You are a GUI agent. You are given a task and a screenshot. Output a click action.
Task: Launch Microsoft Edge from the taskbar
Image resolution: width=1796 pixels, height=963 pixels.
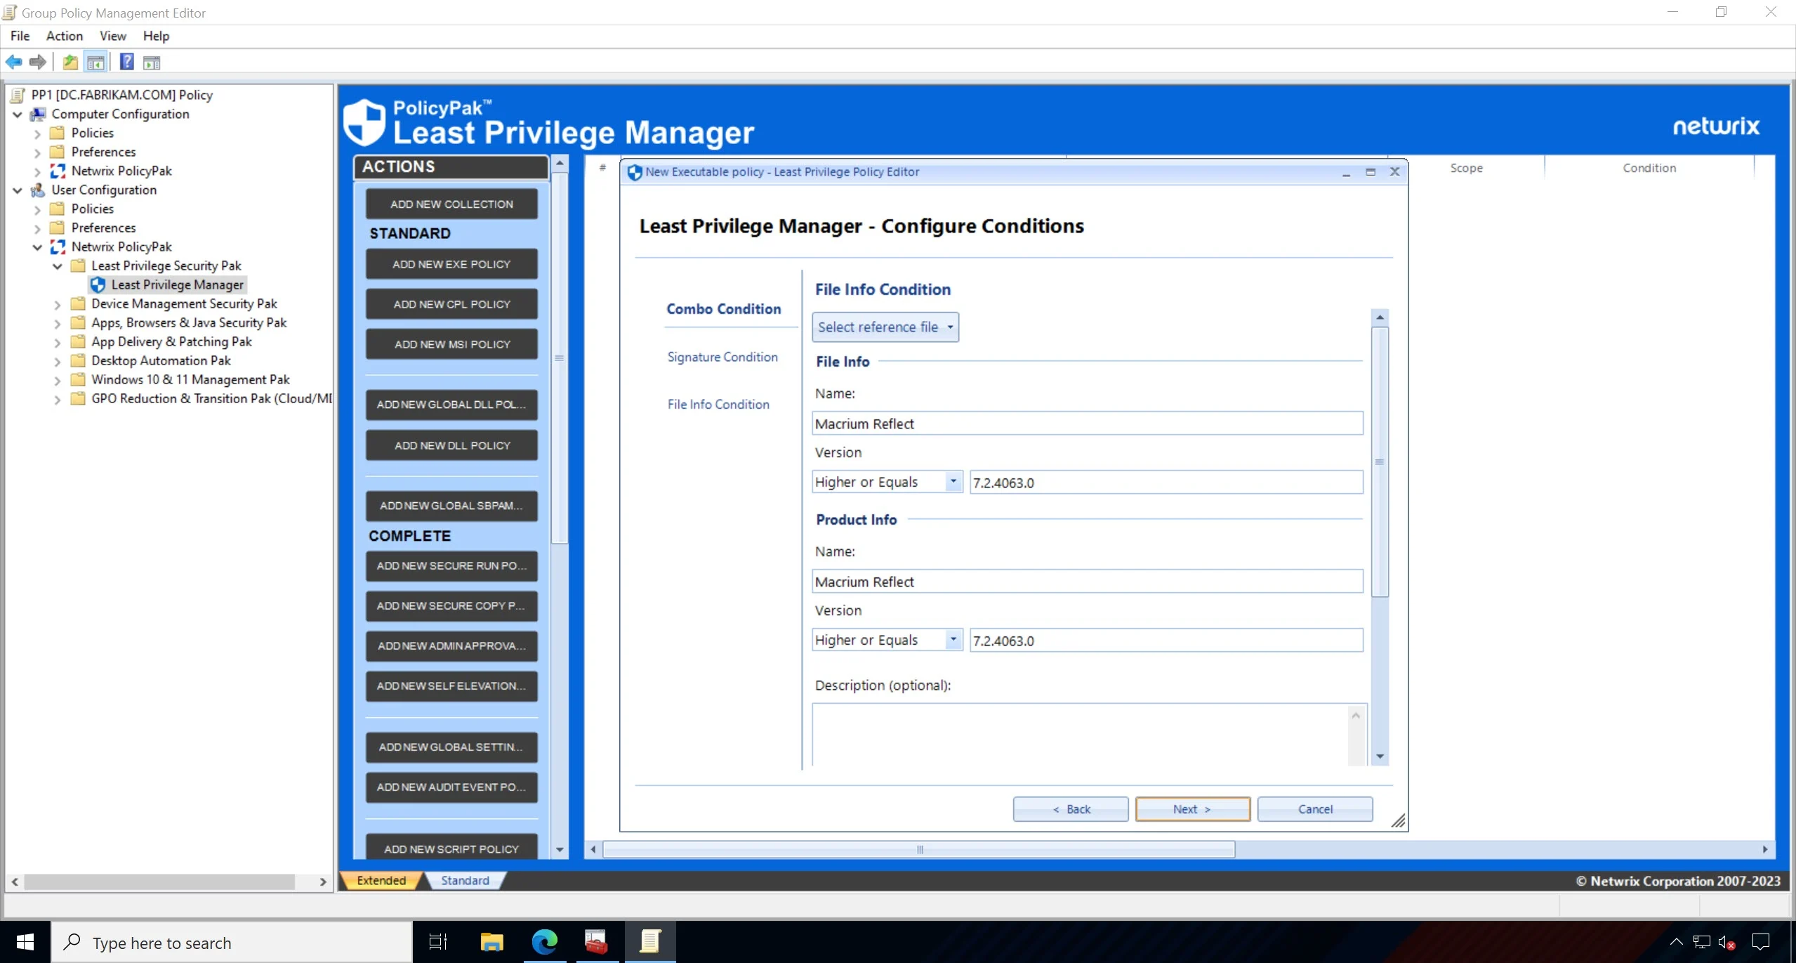coord(544,942)
